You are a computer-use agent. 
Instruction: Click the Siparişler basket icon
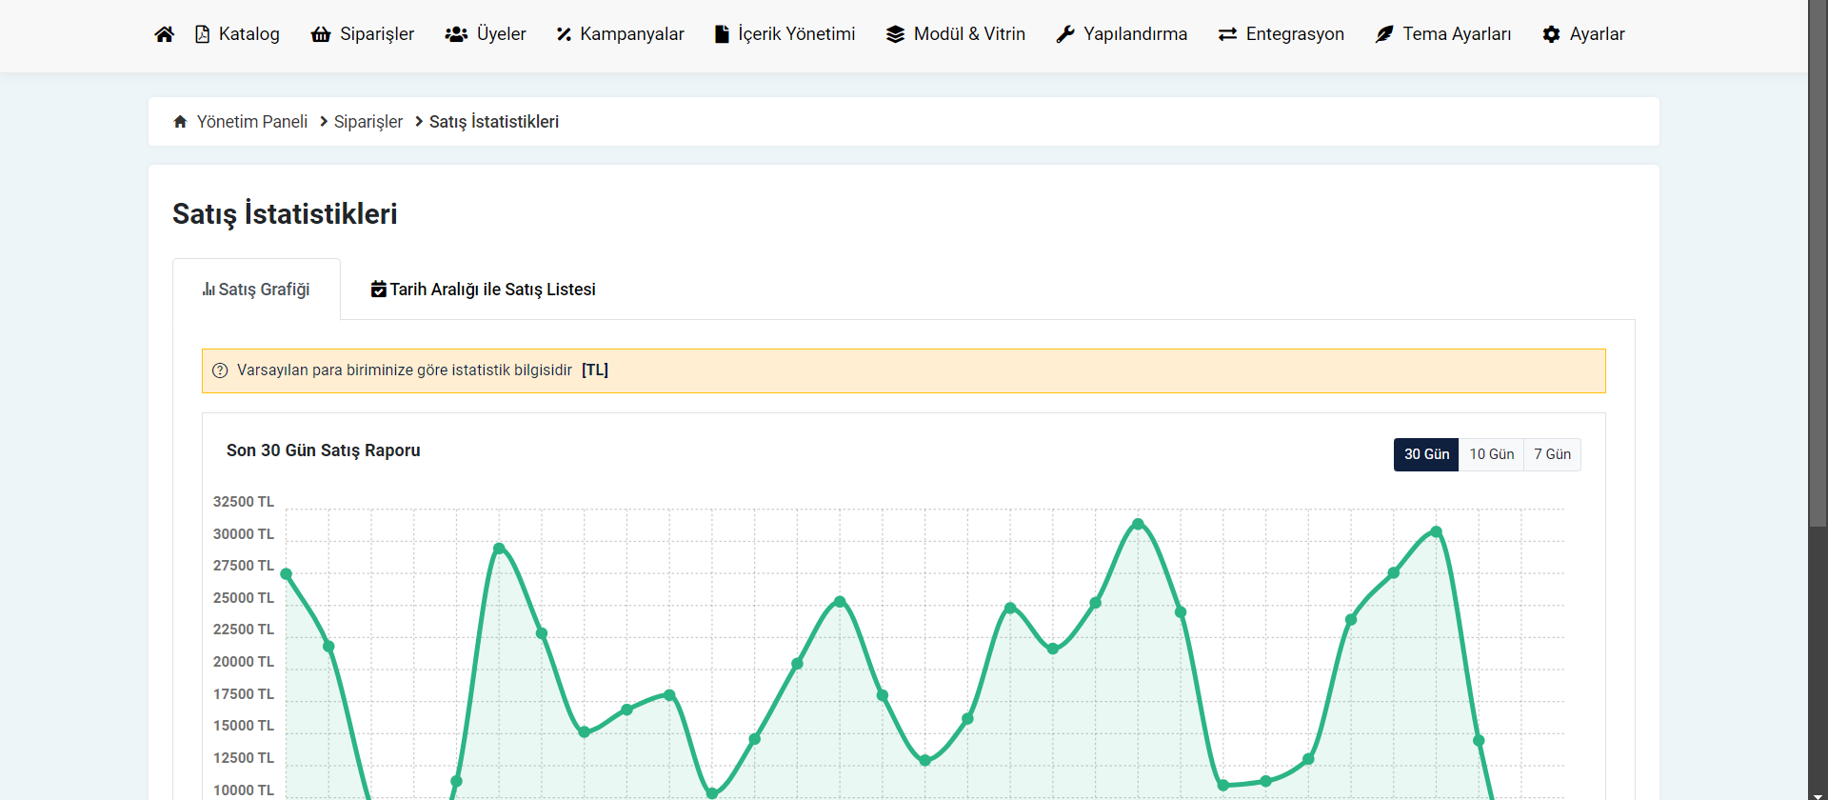click(x=321, y=34)
